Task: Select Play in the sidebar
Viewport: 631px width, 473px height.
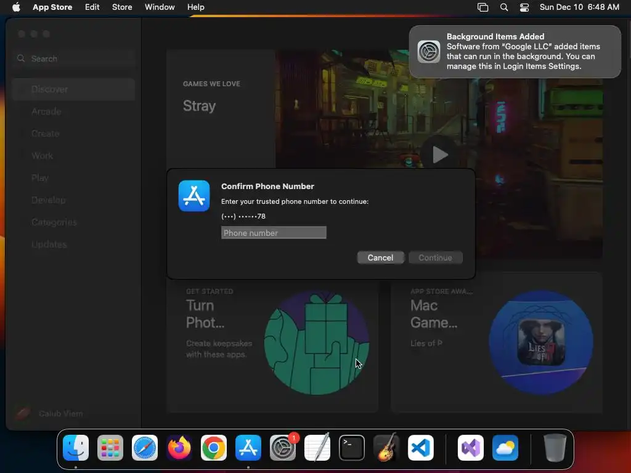Action: point(74,178)
